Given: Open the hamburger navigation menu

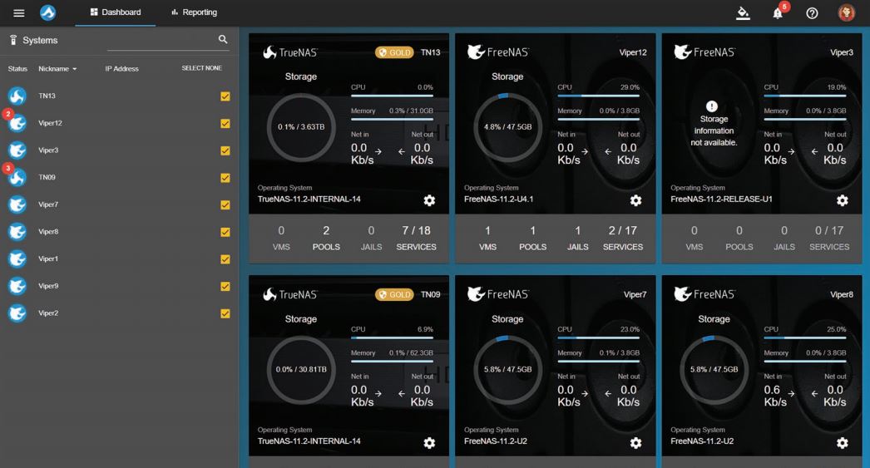Looking at the screenshot, I should [x=19, y=12].
